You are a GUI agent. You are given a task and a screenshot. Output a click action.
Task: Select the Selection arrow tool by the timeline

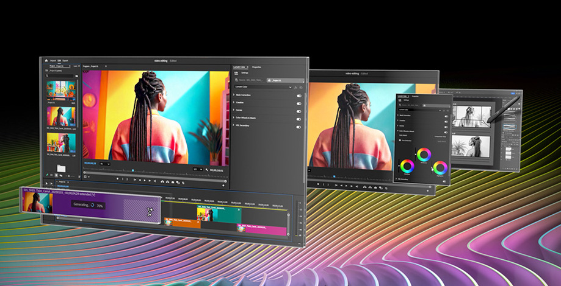coord(46,183)
